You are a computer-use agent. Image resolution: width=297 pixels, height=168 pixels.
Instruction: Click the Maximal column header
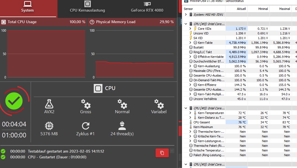tap(281, 9)
